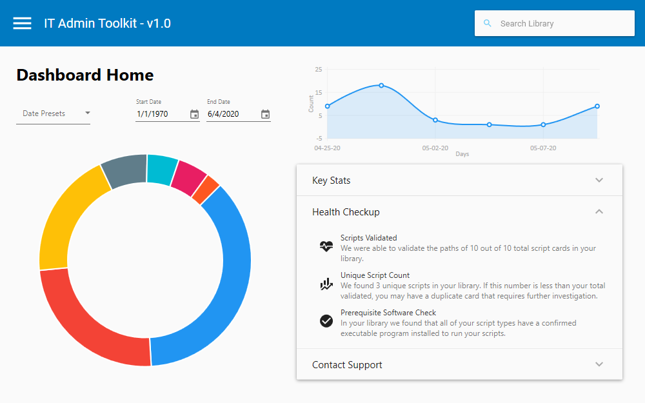Click the search magnifier in Search Library

click(488, 23)
